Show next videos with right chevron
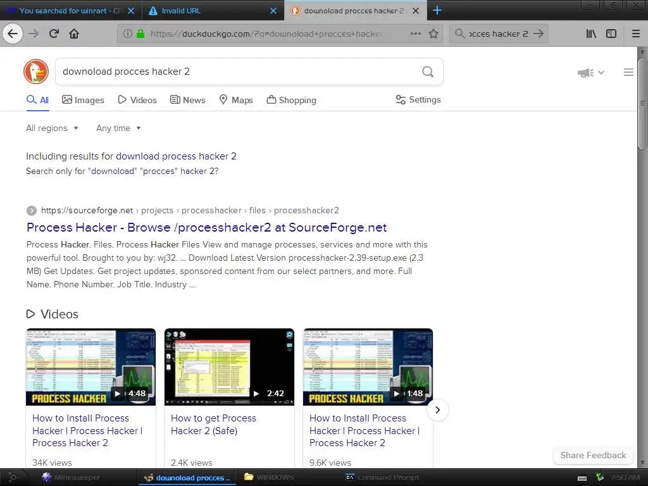 (x=438, y=410)
